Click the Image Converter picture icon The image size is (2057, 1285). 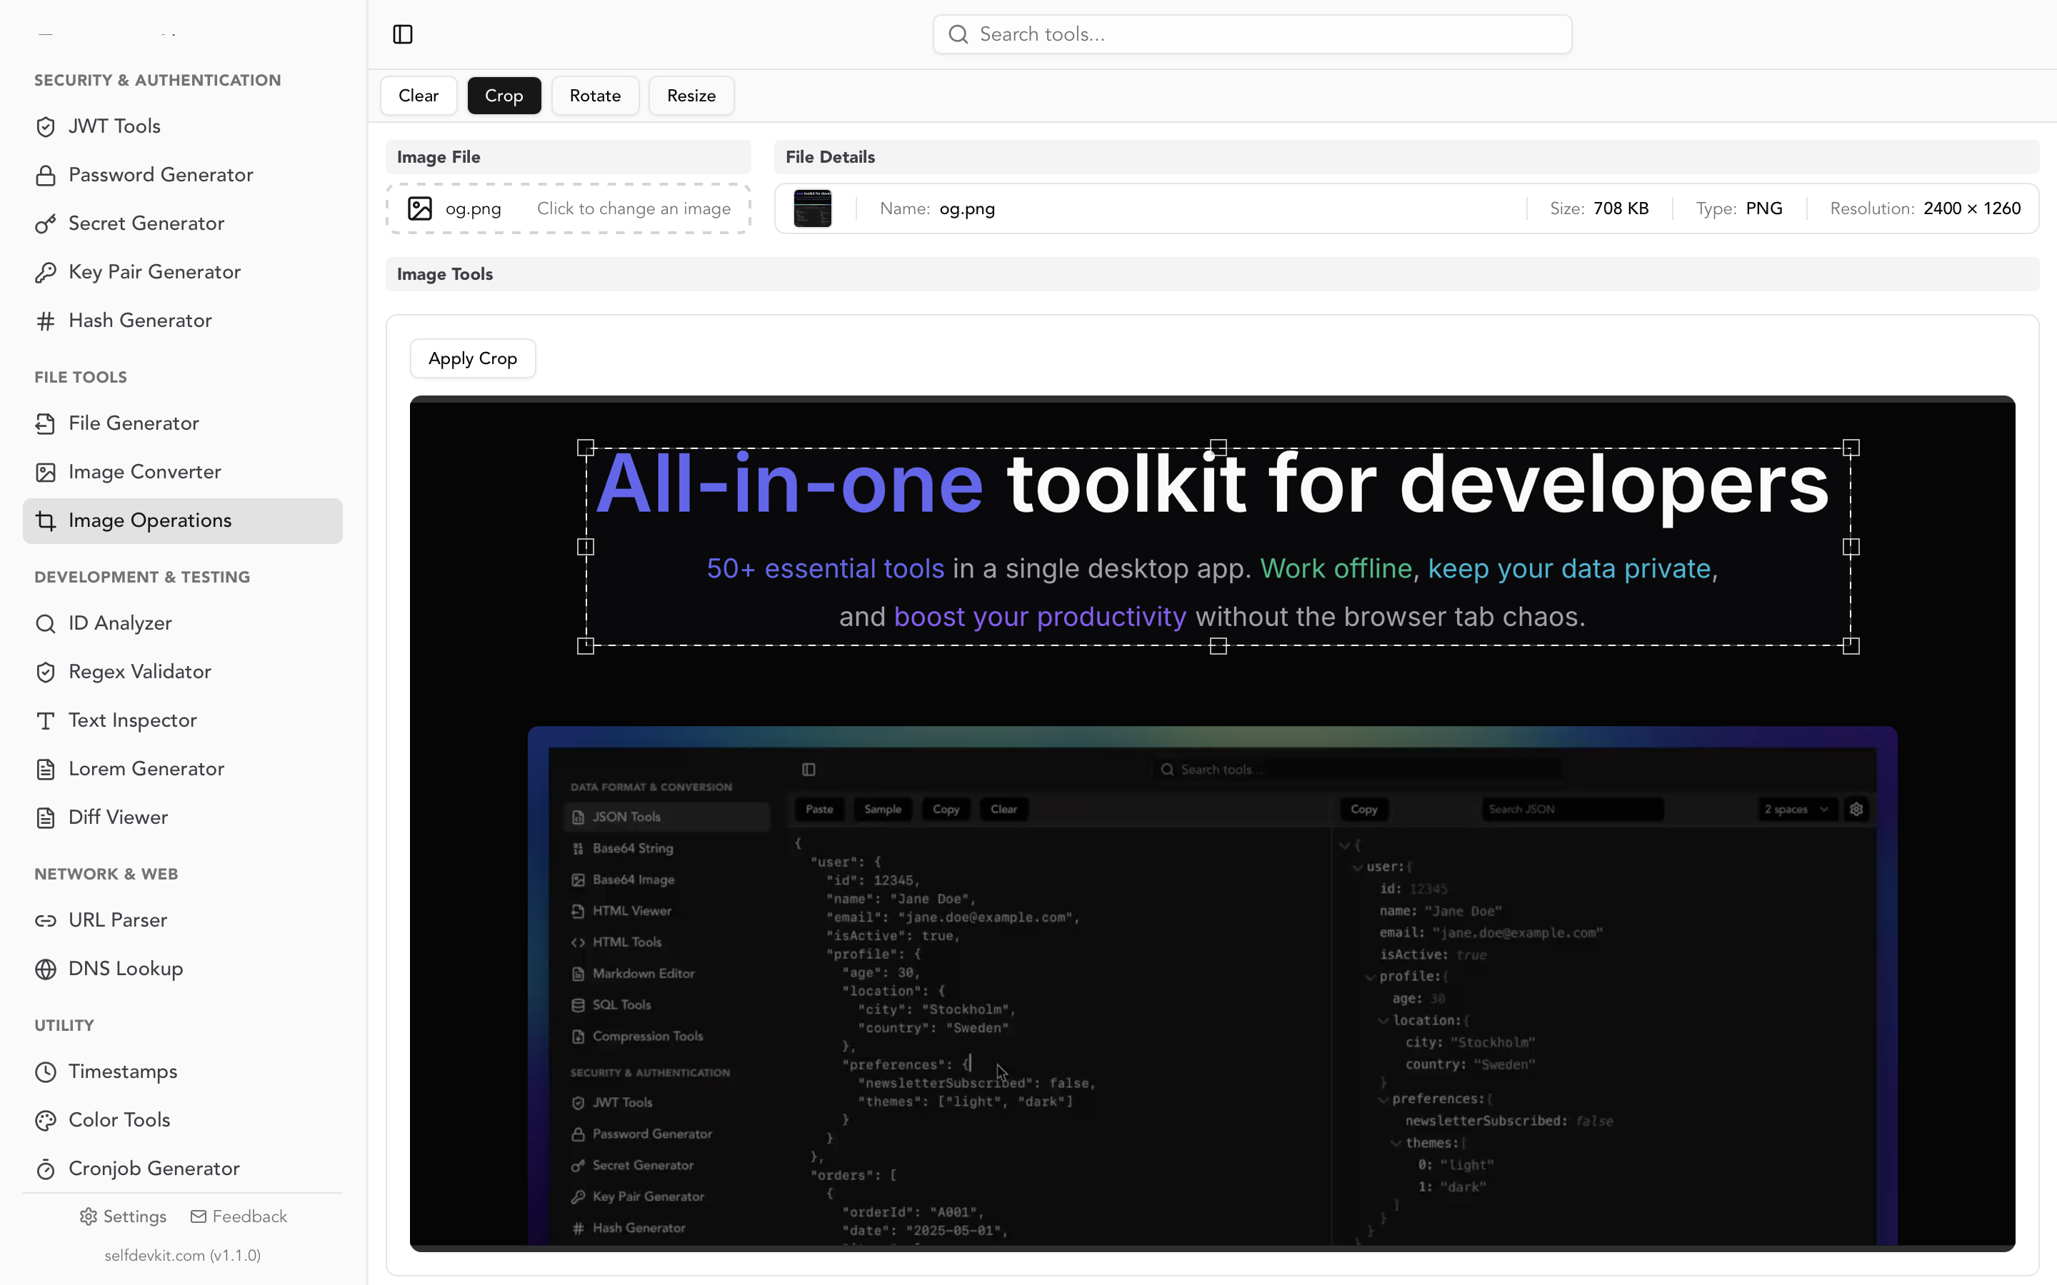[x=46, y=472]
